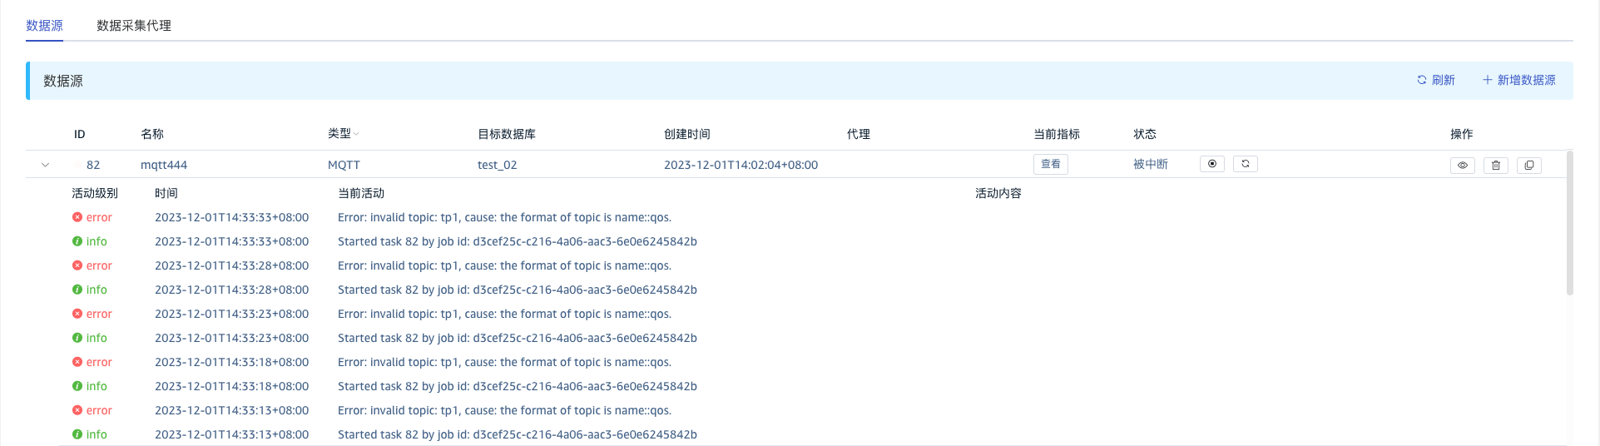Click the green info icon at 14:33:18
1600x446 pixels.
point(77,386)
